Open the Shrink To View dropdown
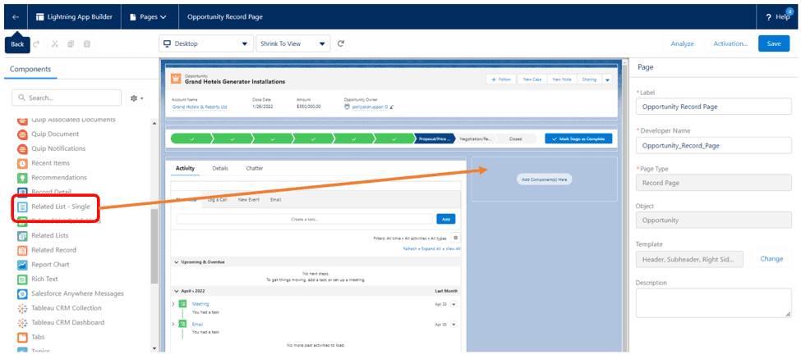 292,44
